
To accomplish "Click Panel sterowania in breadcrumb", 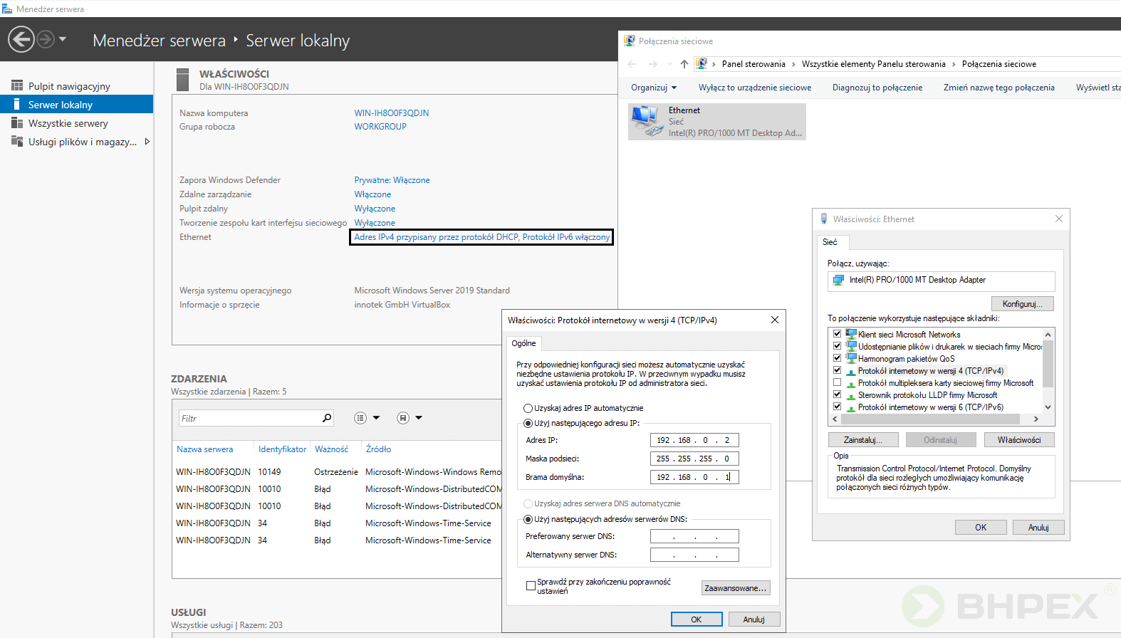I will (x=754, y=64).
